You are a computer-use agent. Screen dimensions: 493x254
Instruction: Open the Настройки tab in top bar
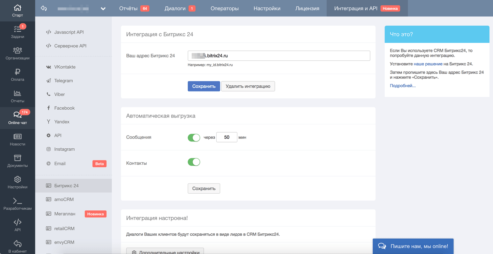(267, 8)
